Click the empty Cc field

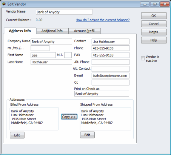click(x=111, y=83)
